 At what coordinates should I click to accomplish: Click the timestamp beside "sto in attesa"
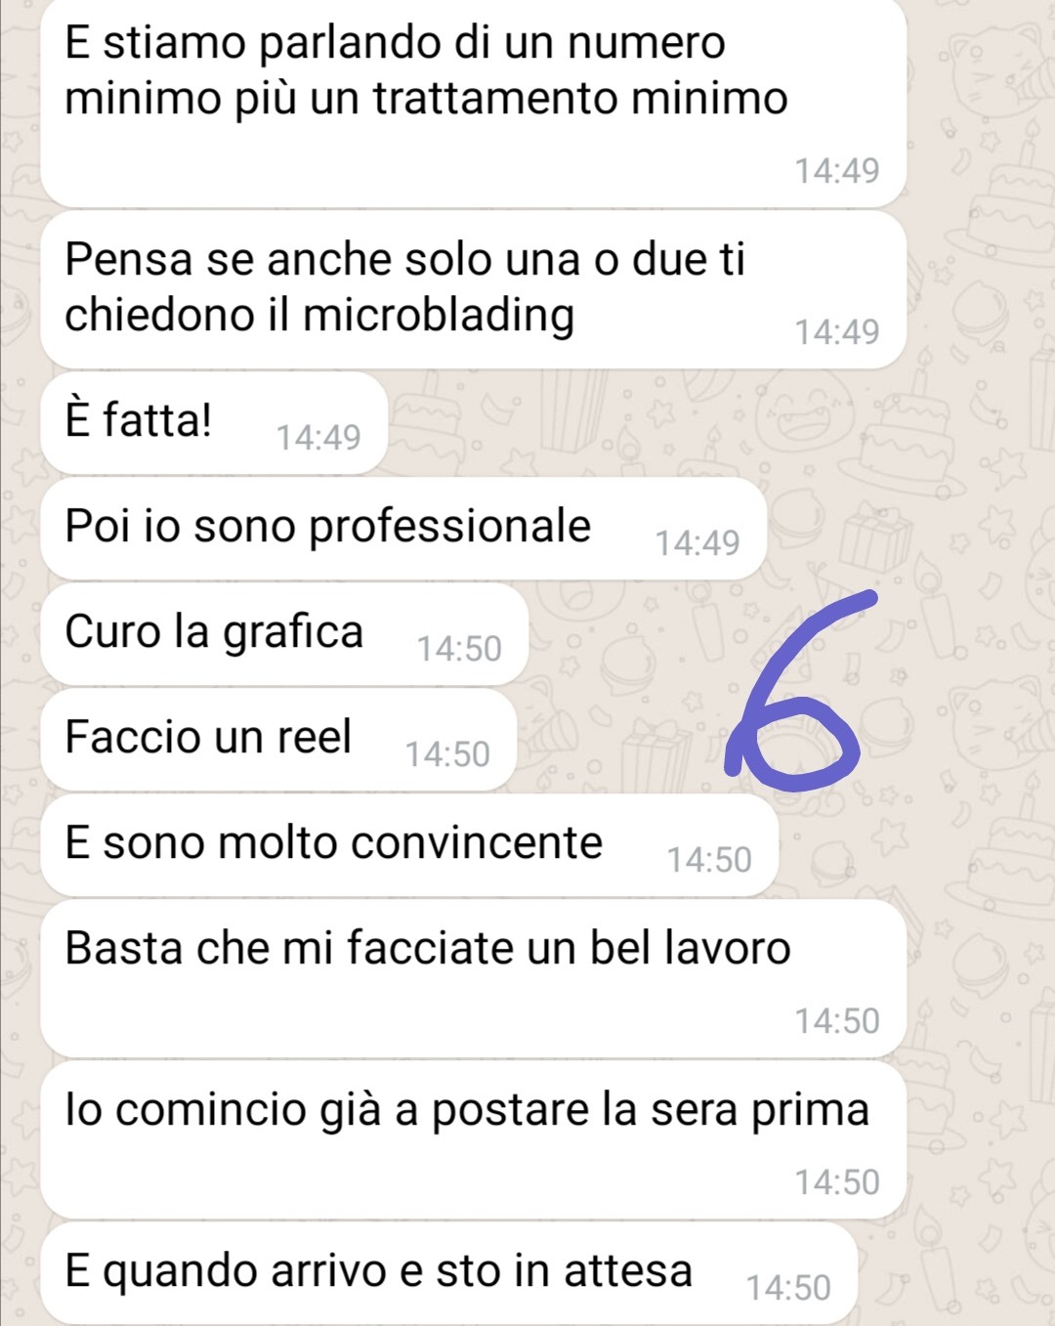(788, 1287)
